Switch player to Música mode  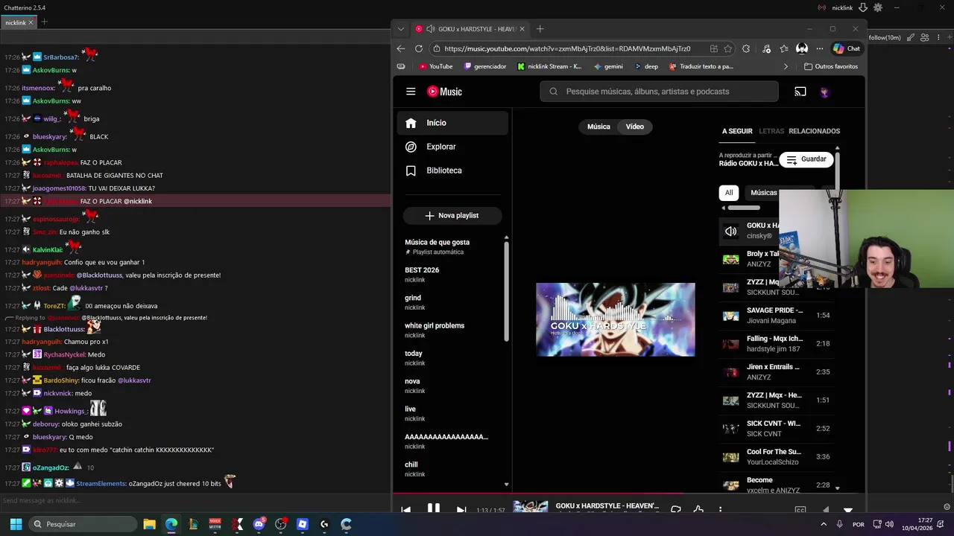click(598, 127)
